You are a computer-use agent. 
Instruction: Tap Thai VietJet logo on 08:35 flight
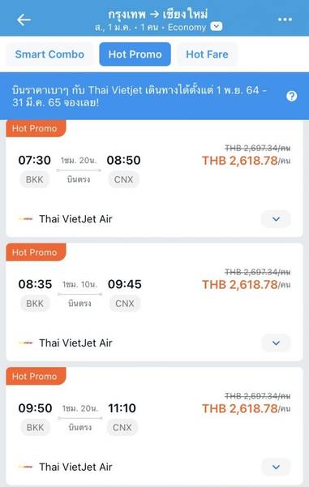point(25,343)
